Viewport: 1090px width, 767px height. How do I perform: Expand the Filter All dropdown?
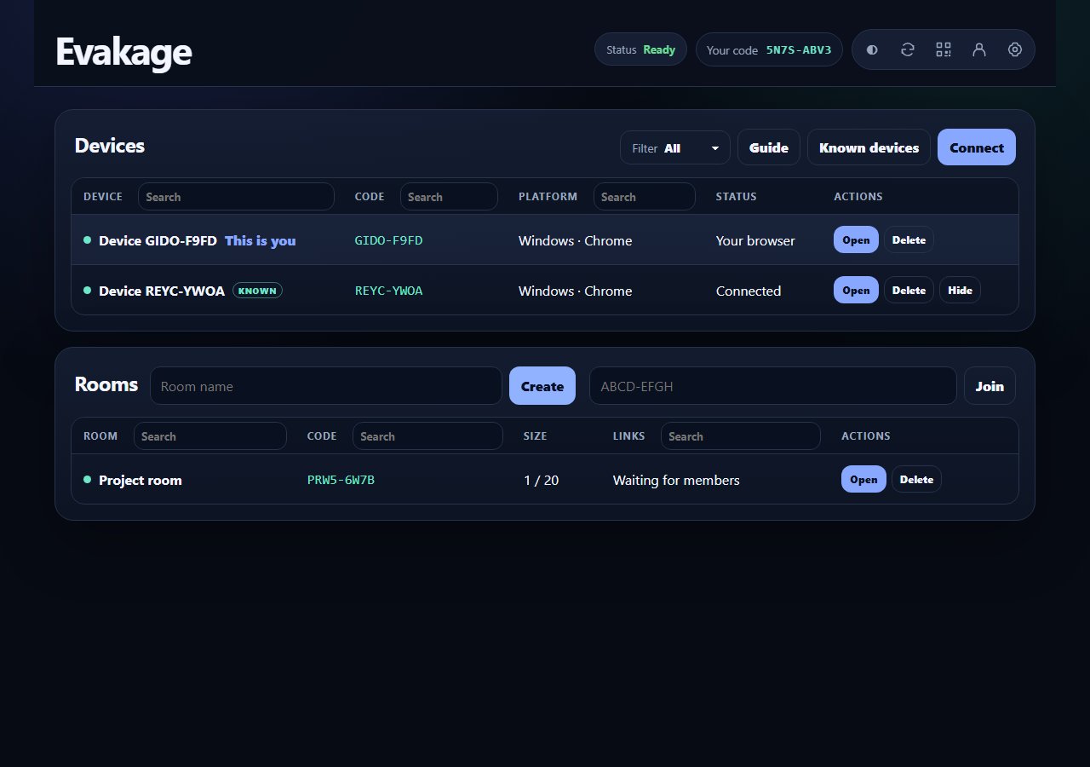point(675,147)
